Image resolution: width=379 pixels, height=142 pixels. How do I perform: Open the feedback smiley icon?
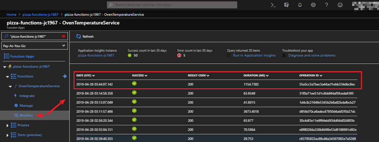pos(340,5)
